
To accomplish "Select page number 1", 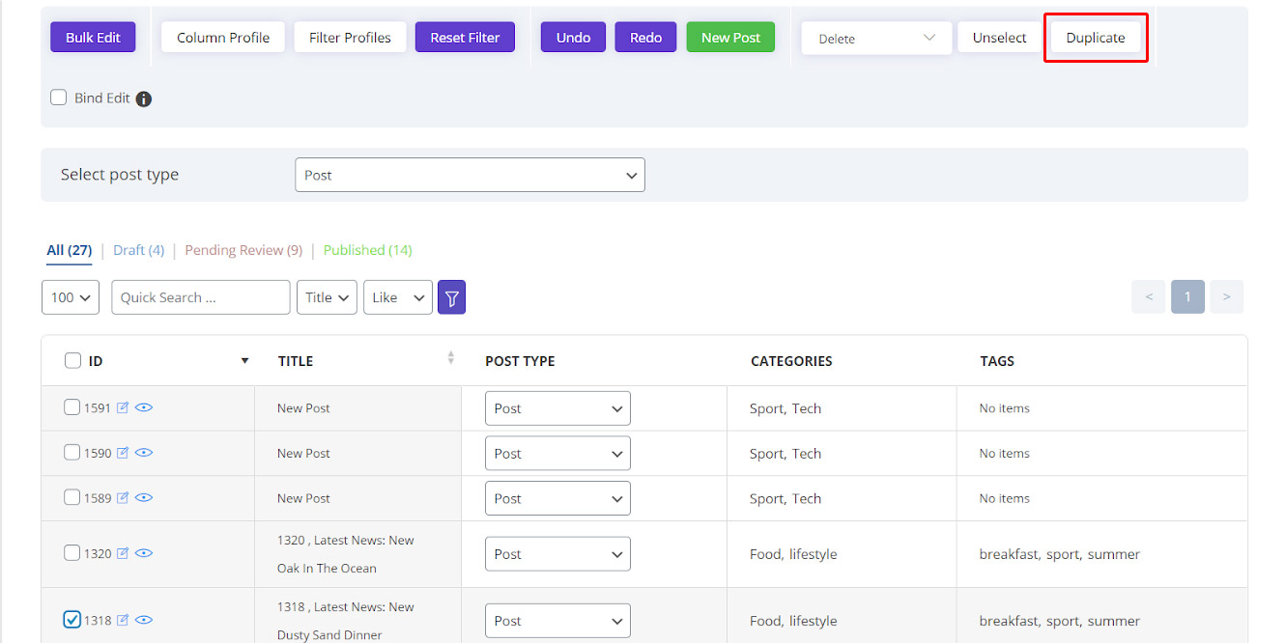I will [1187, 296].
